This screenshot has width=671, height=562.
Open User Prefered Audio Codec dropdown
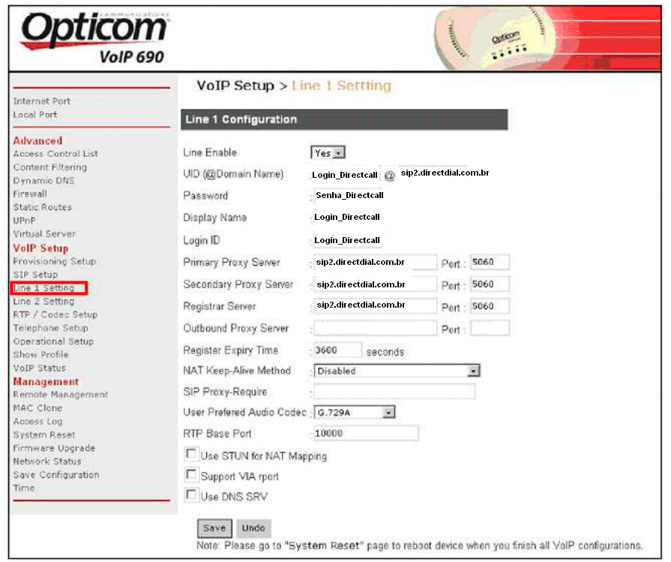point(355,412)
